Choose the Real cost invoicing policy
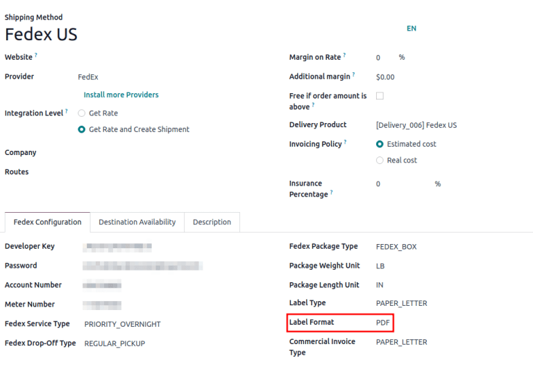The width and height of the screenshot is (533, 365). tap(380, 160)
